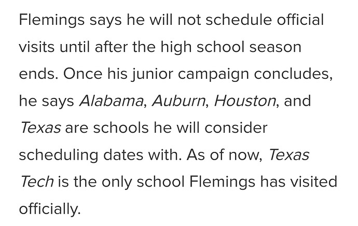Click the word 'season' in second line
358x226 pixels.
(276, 47)
